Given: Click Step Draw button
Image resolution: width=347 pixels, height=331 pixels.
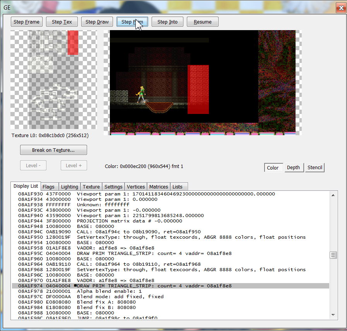Looking at the screenshot, I should point(97,22).
